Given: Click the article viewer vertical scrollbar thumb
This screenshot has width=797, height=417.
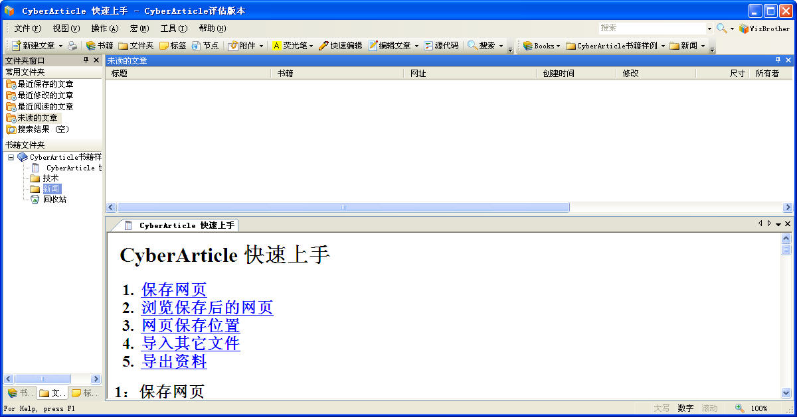Looking at the screenshot, I should click(786, 250).
